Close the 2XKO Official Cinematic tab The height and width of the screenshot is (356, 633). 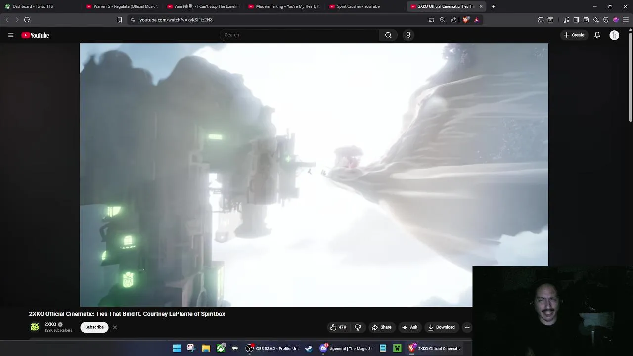tap(481, 6)
